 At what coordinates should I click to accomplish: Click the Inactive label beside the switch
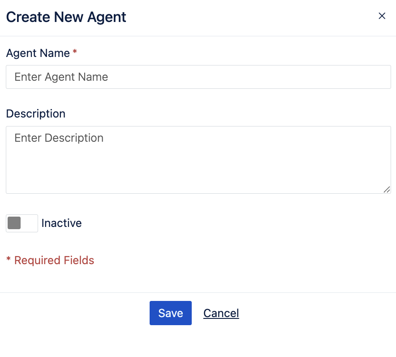(61, 223)
